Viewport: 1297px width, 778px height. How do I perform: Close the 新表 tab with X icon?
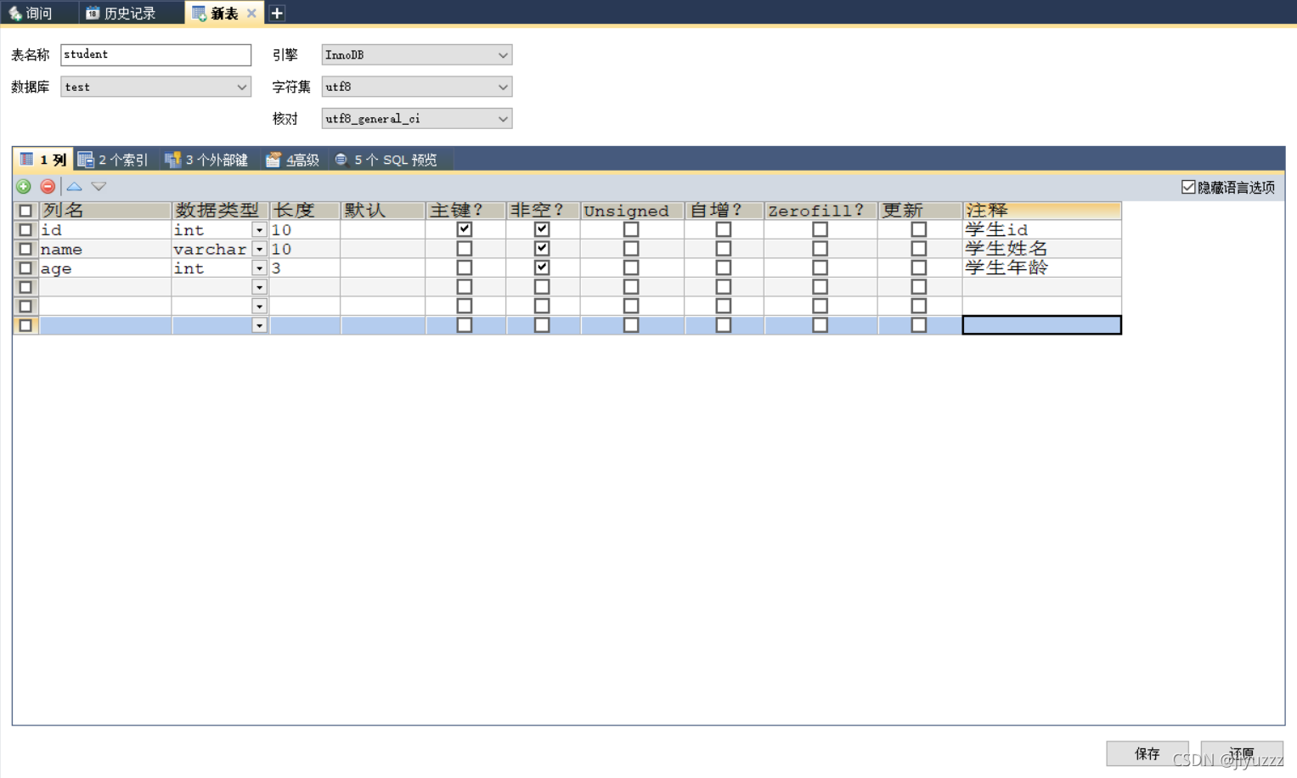point(251,13)
